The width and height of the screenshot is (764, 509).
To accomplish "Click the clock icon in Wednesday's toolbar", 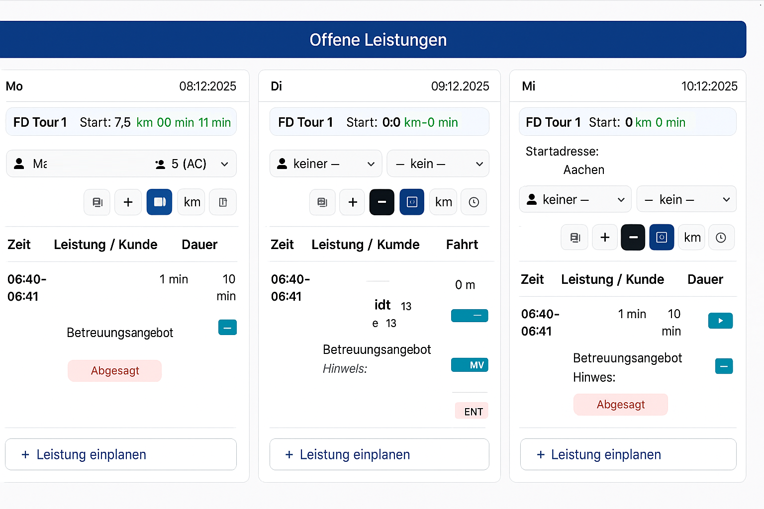I will click(x=721, y=237).
